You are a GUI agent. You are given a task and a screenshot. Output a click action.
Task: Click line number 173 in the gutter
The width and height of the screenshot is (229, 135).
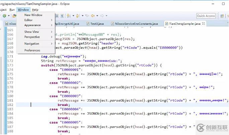point(10,65)
